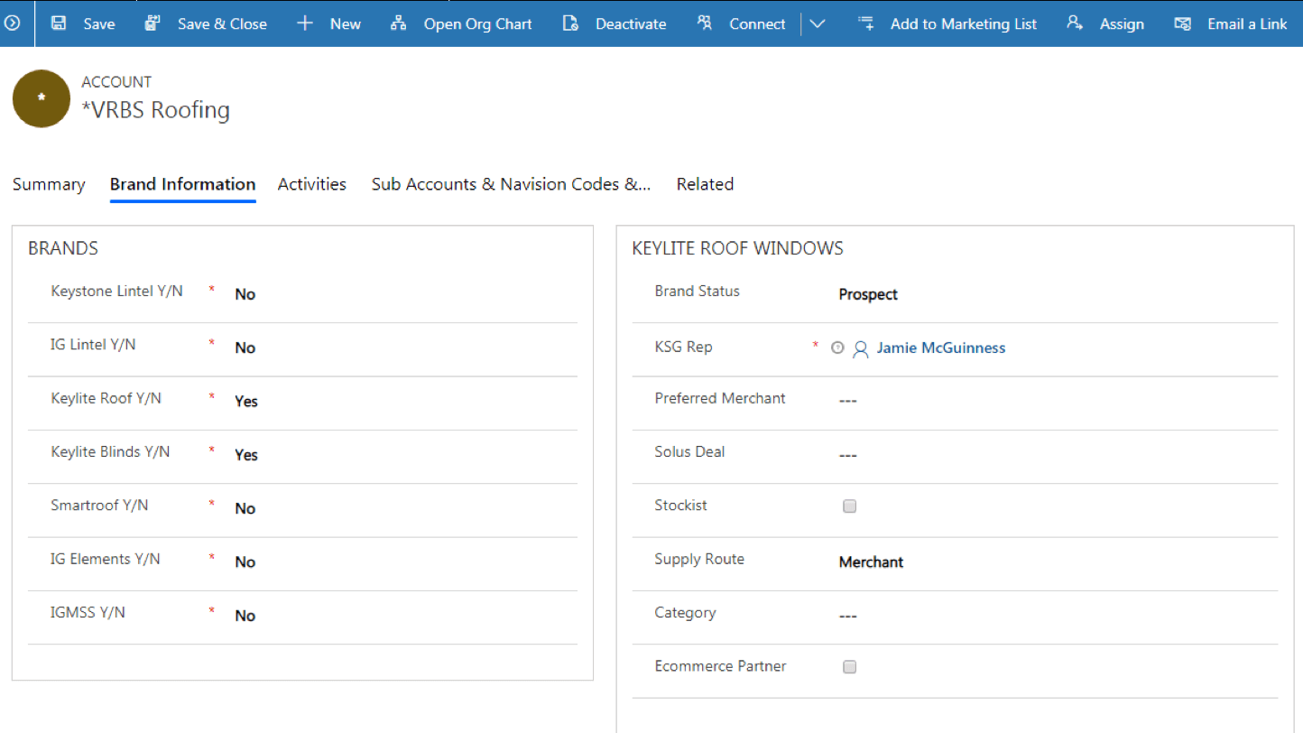The width and height of the screenshot is (1303, 733).
Task: Click the Email a Link envelope icon
Action: point(1182,23)
